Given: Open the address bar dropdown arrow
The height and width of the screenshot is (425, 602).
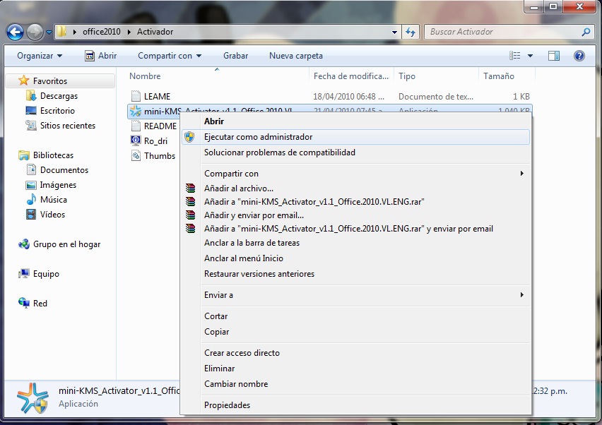Looking at the screenshot, I should pos(394,32).
